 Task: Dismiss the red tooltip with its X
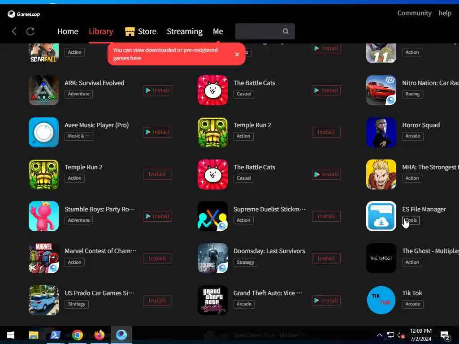pos(237,54)
